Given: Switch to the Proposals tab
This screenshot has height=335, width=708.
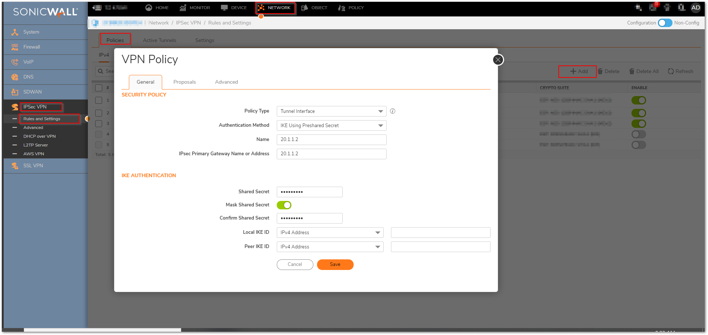Looking at the screenshot, I should [x=185, y=82].
